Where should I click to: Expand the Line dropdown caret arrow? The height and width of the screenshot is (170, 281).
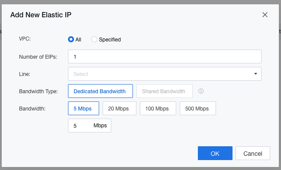coord(255,74)
